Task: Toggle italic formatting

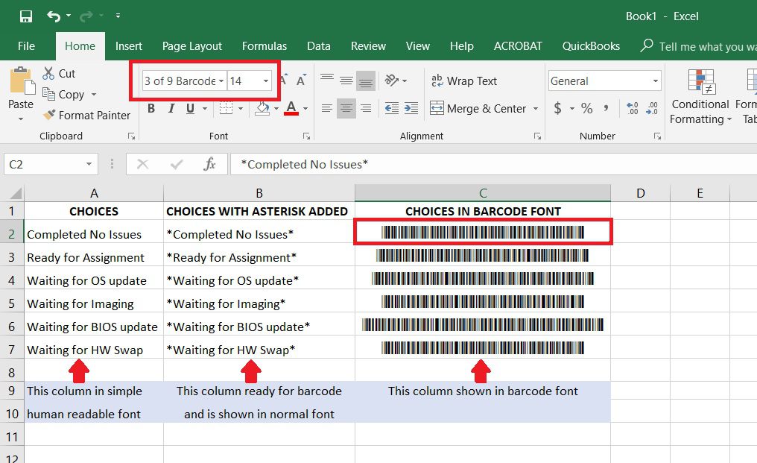Action: 171,108
